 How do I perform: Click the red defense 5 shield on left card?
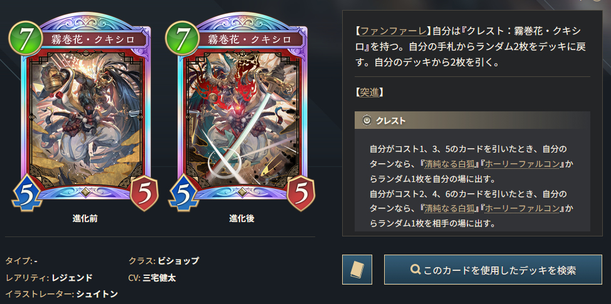[x=144, y=193]
